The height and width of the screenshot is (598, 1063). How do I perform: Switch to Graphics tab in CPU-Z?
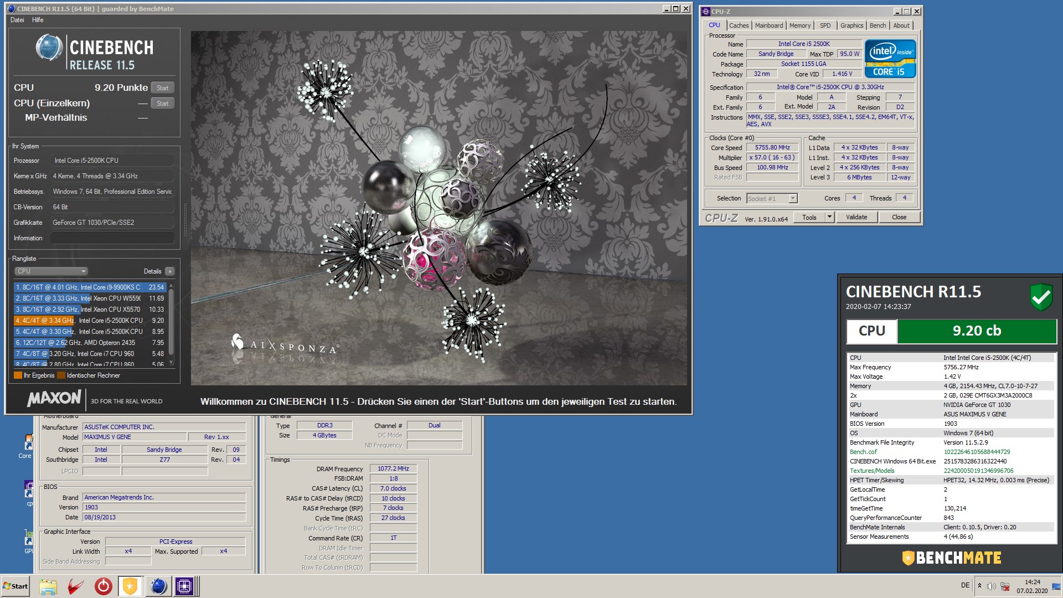[x=852, y=25]
